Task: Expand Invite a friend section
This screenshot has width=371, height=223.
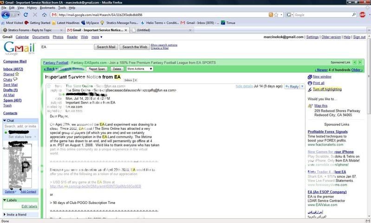Action: pos(5,215)
